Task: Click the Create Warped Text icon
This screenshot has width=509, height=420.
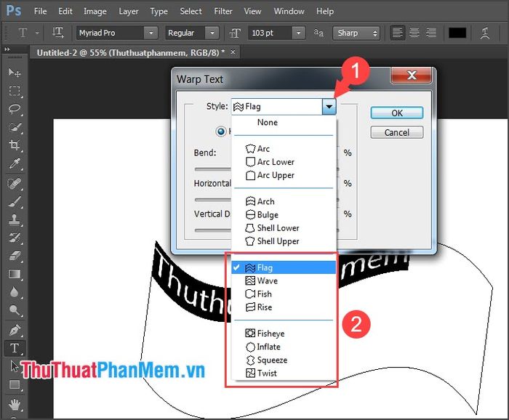Action: click(x=485, y=33)
